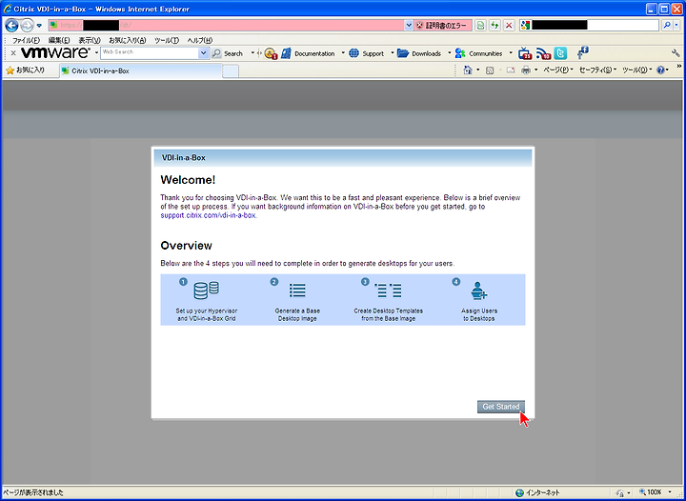Click the magnifier search button
The height and width of the screenshot is (501, 686).
[666, 26]
